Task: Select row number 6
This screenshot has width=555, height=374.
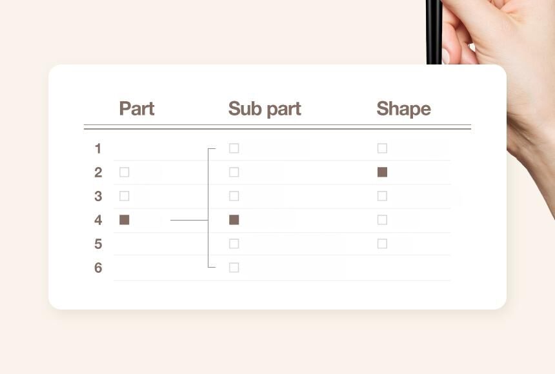Action: tap(98, 268)
